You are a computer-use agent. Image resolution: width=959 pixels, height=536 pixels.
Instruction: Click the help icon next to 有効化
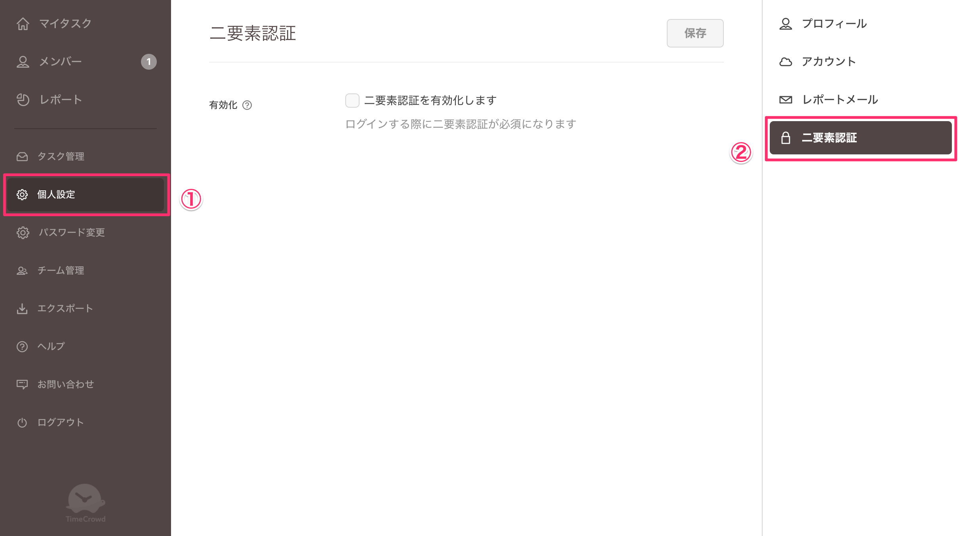[x=247, y=105]
